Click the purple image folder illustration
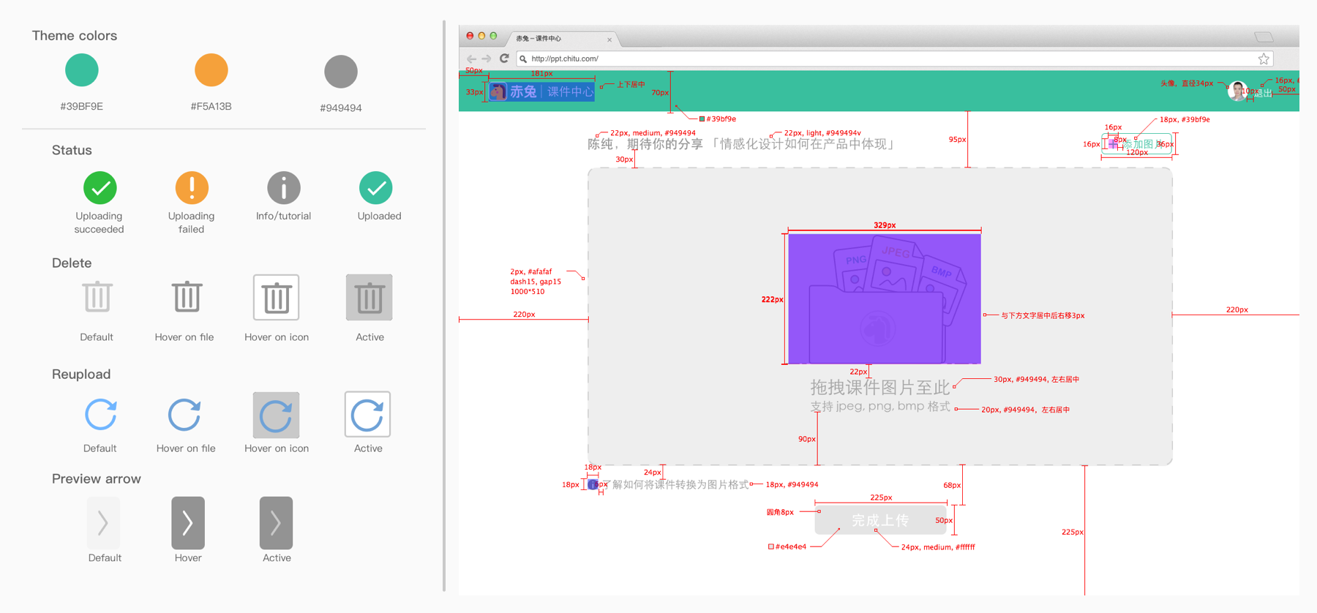Viewport: 1317px width, 613px height. tap(885, 298)
